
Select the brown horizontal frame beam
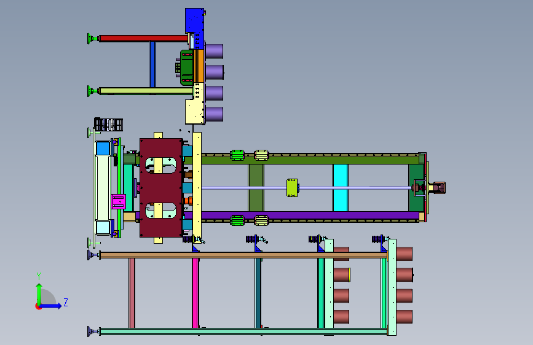coord(243,255)
